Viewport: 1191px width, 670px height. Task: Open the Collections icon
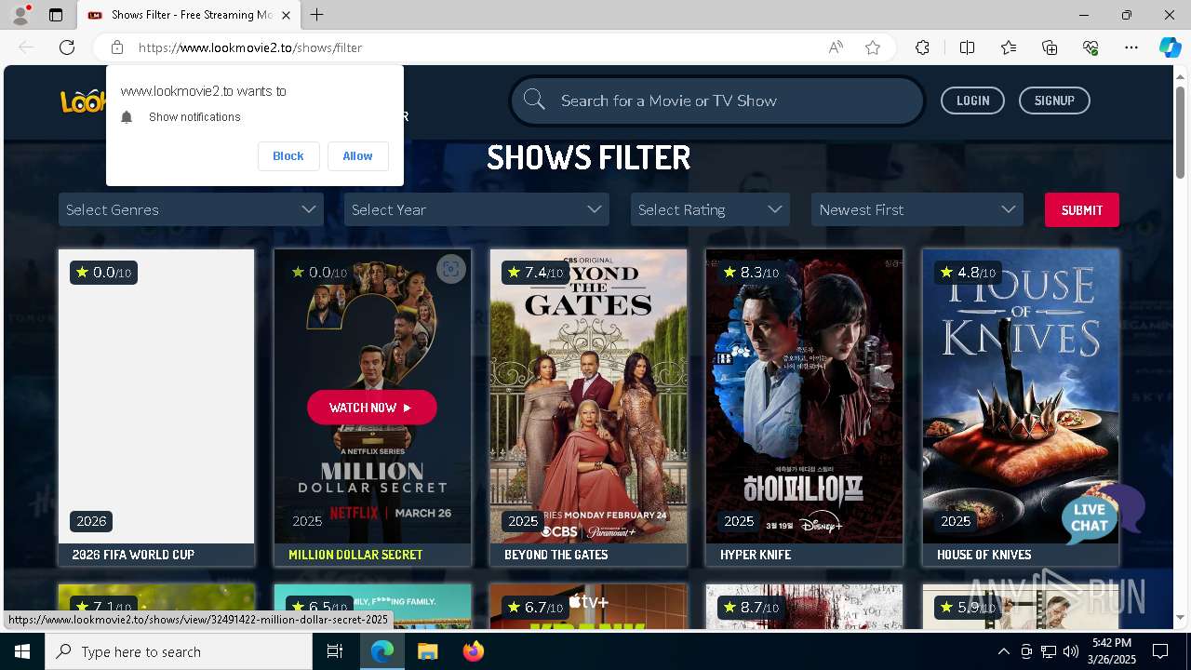(1050, 47)
